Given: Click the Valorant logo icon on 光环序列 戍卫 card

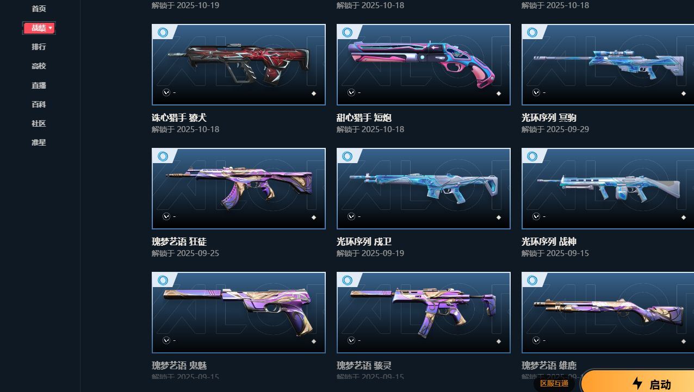Looking at the screenshot, I should point(351,216).
